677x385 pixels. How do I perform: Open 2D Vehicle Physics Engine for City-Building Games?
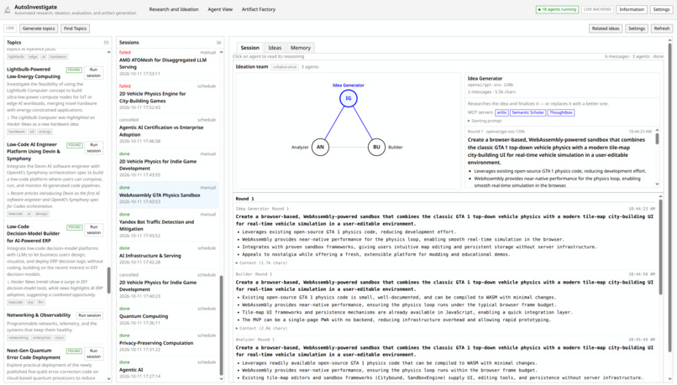167,97
